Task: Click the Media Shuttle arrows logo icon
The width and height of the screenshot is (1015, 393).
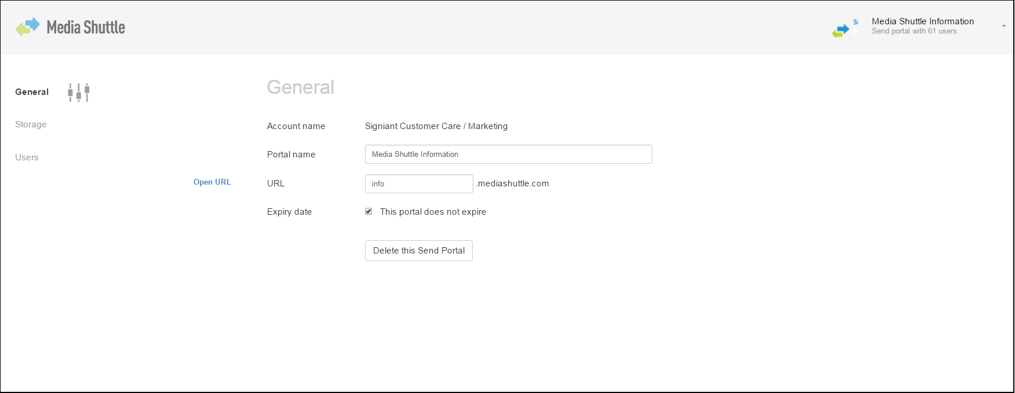Action: point(27,27)
